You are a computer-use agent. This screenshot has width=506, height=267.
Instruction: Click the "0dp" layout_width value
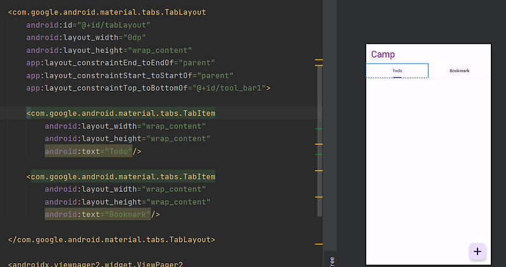coord(132,38)
